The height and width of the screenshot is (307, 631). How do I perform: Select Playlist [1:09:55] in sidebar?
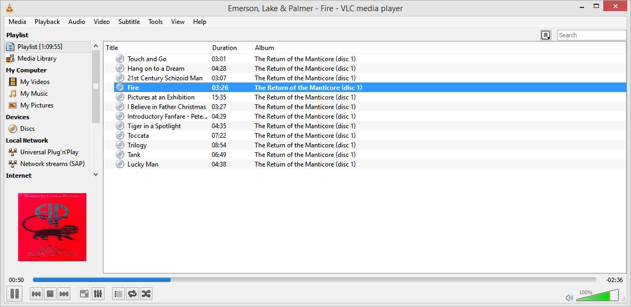click(48, 46)
